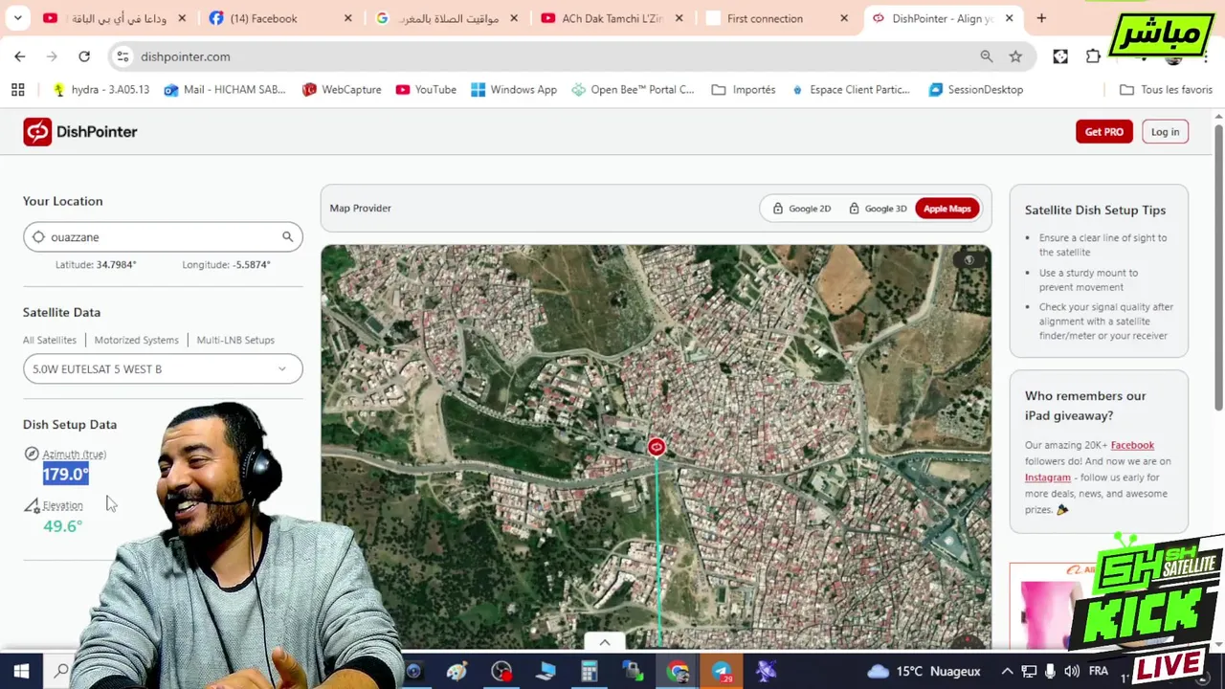Open the WebCapture bookmark

342,89
